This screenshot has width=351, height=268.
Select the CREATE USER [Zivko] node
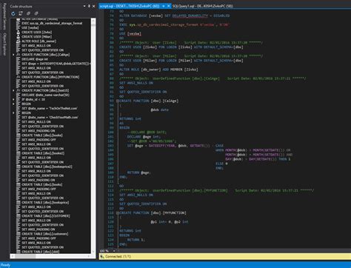[x=36, y=32]
